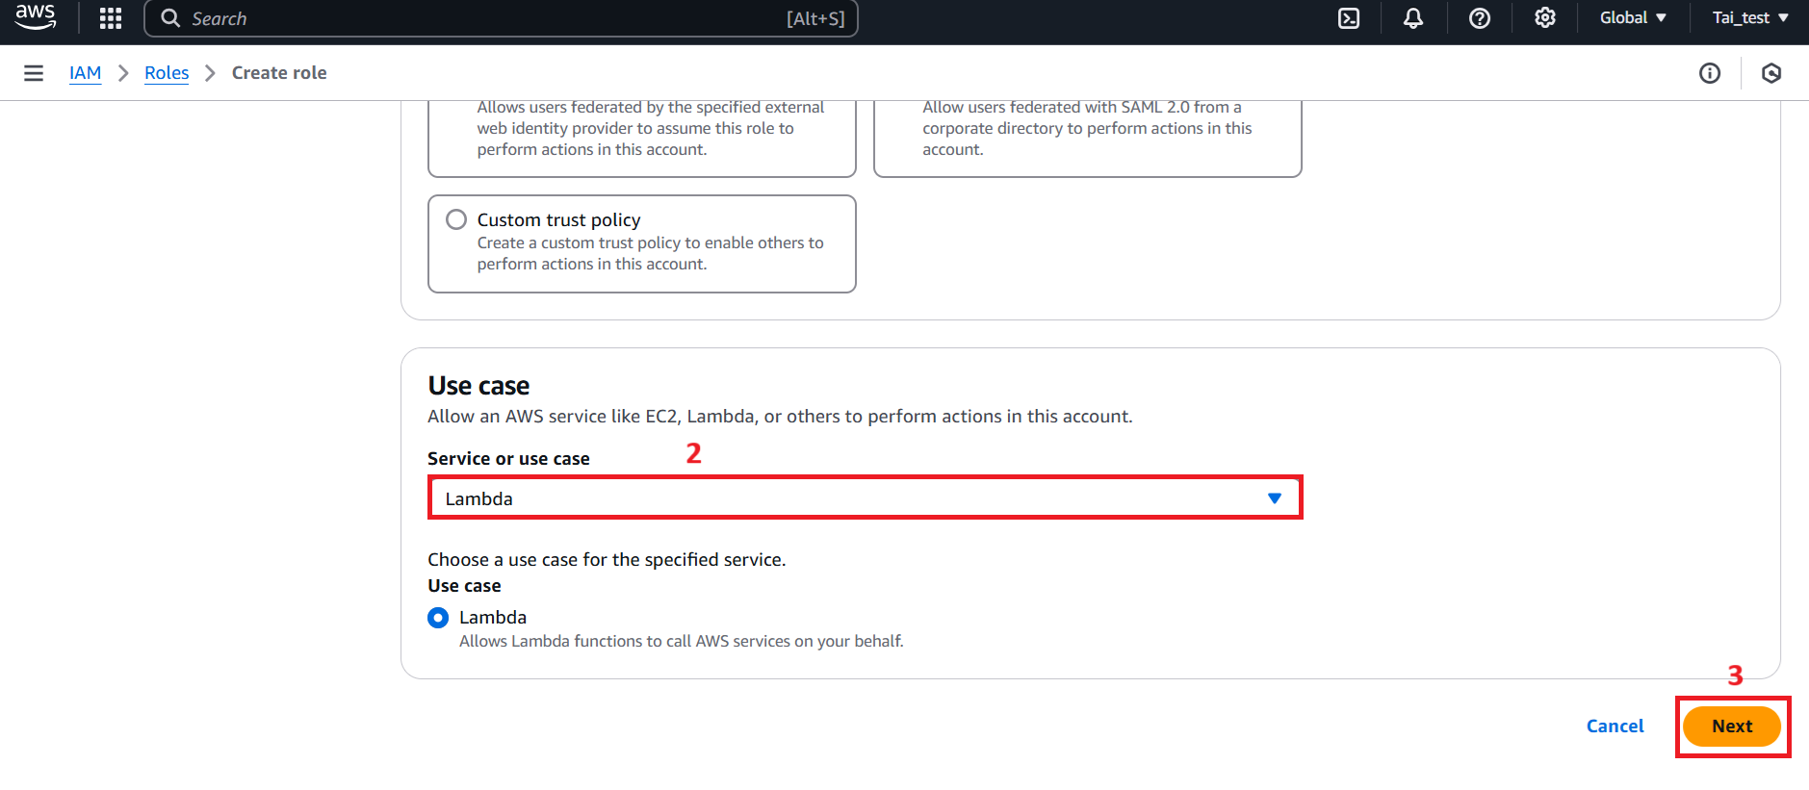Open the hexagon tools panel icon
The image size is (1809, 790).
tap(1771, 73)
